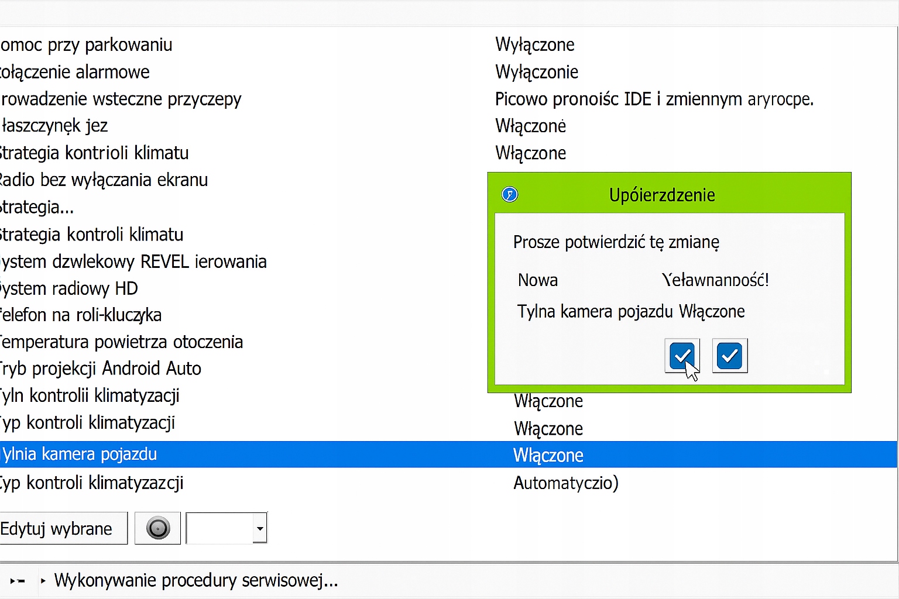Click the dialog title bar text
This screenshot has height=599, width=899.
click(661, 195)
